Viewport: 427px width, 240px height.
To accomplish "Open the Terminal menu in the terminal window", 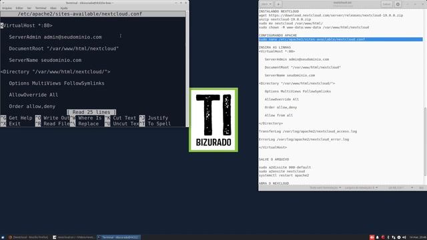I will click(x=41, y=8).
